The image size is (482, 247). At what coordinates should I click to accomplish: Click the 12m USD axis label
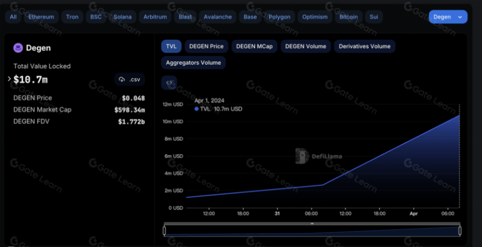tap(173, 104)
